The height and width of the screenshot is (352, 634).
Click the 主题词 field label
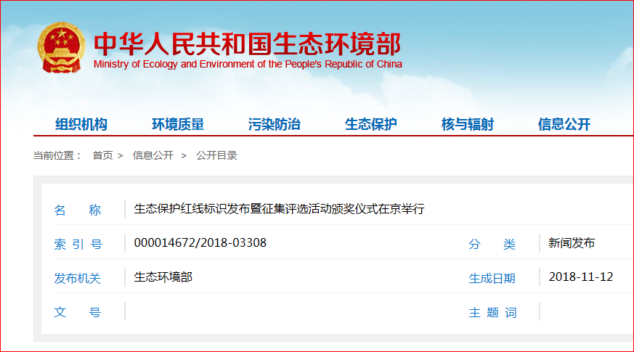(x=492, y=313)
